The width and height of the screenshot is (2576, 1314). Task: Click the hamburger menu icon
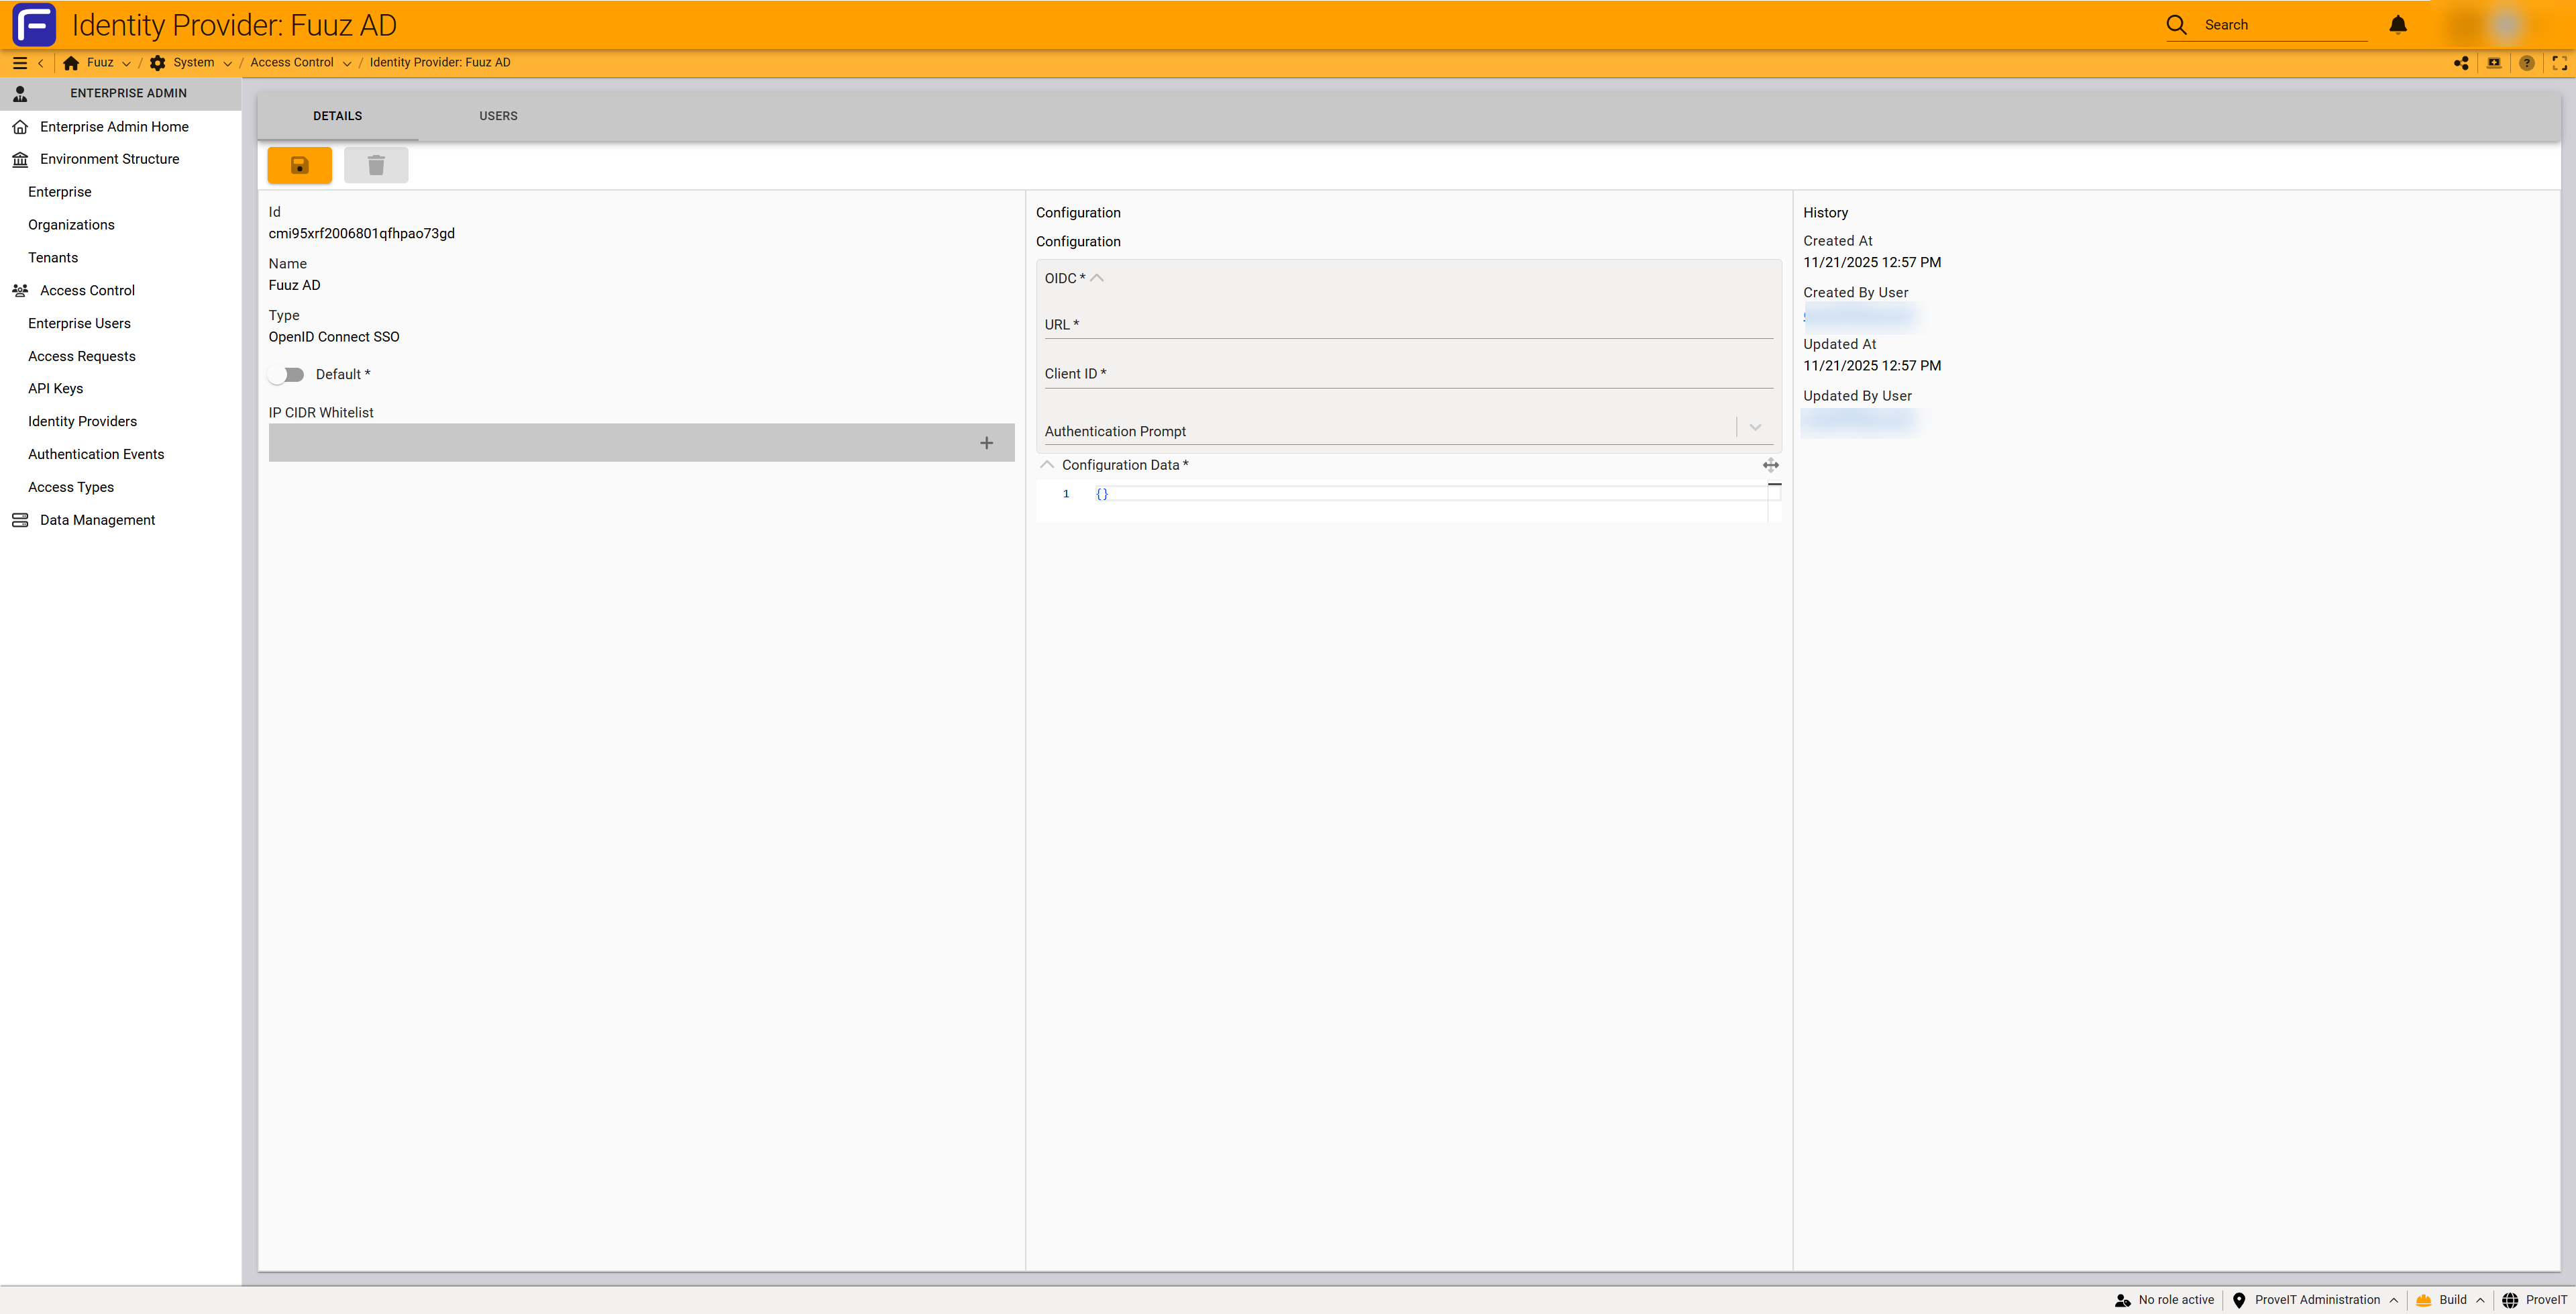19,63
